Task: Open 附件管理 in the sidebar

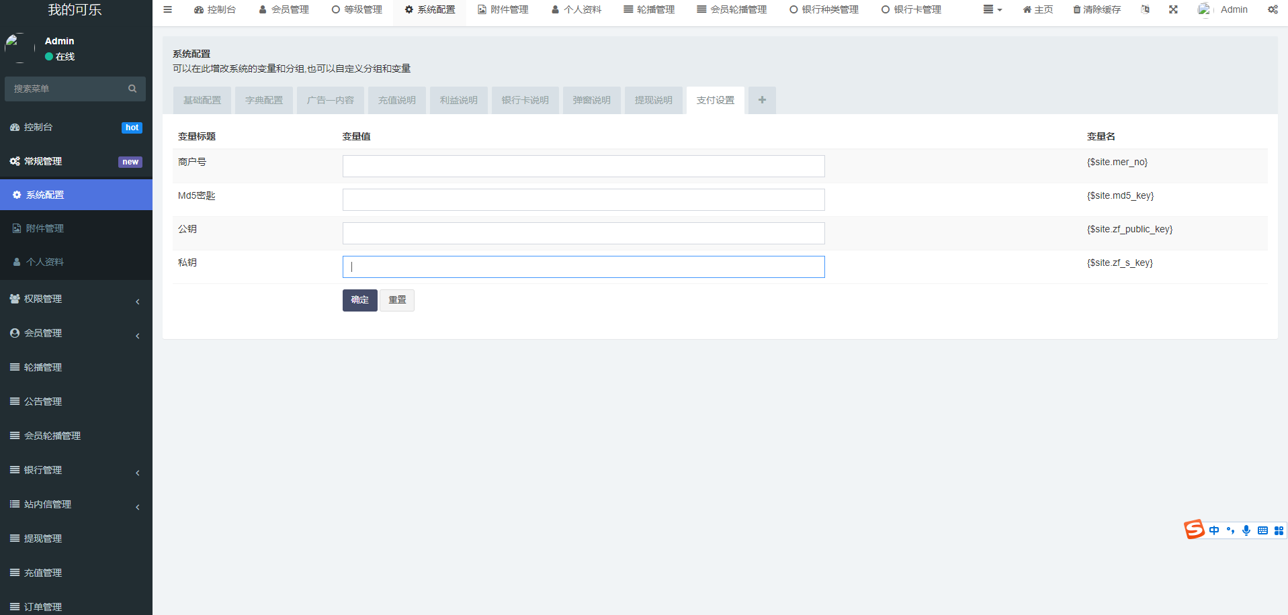Action: pyautogui.click(x=45, y=229)
